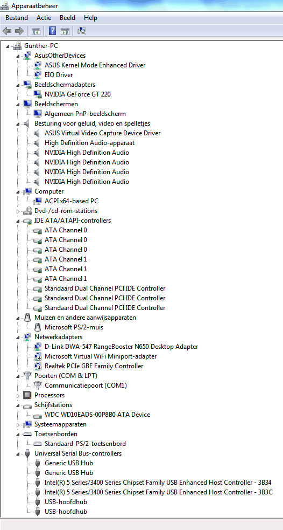The image size is (283, 530).
Task: Open the Bestand menu
Action: (17, 18)
